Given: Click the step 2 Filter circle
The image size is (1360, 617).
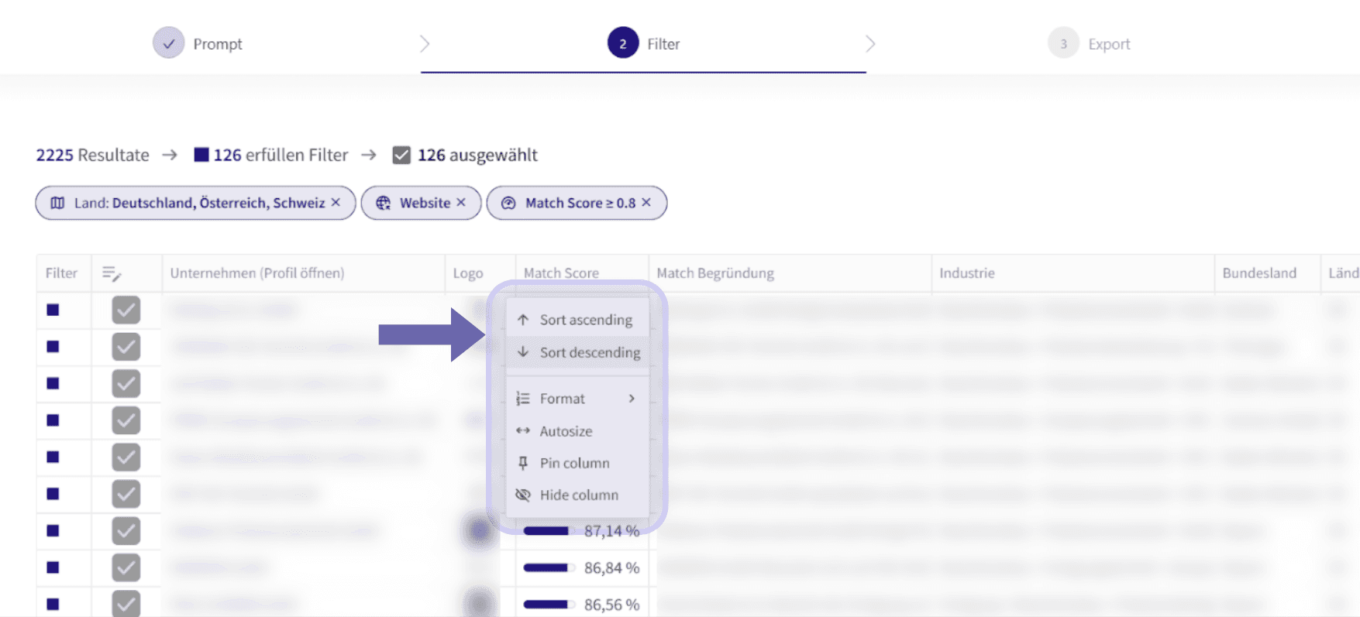Looking at the screenshot, I should tap(622, 43).
